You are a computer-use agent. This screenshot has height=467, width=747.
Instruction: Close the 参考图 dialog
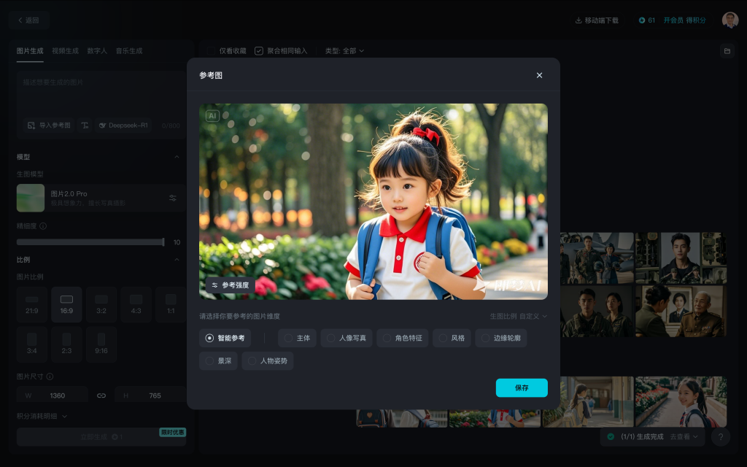539,75
